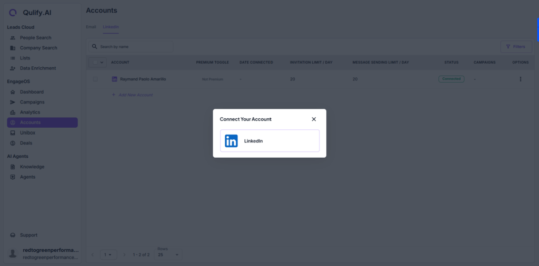Click the Analytics chart icon
This screenshot has width=539, height=266.
tap(13, 112)
